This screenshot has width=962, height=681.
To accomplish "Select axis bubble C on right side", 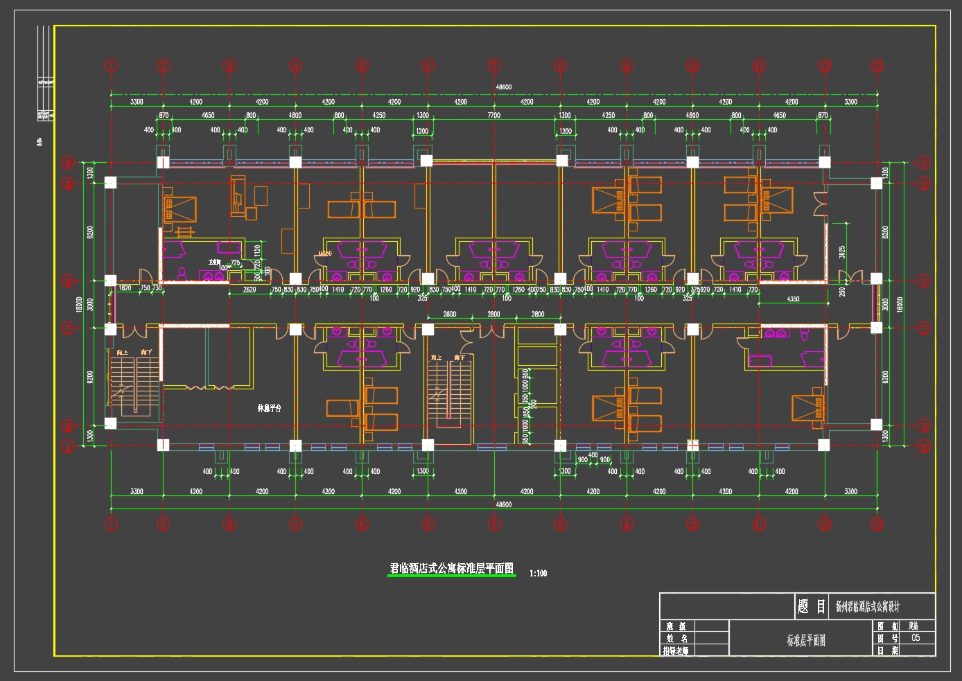I will click(x=923, y=328).
